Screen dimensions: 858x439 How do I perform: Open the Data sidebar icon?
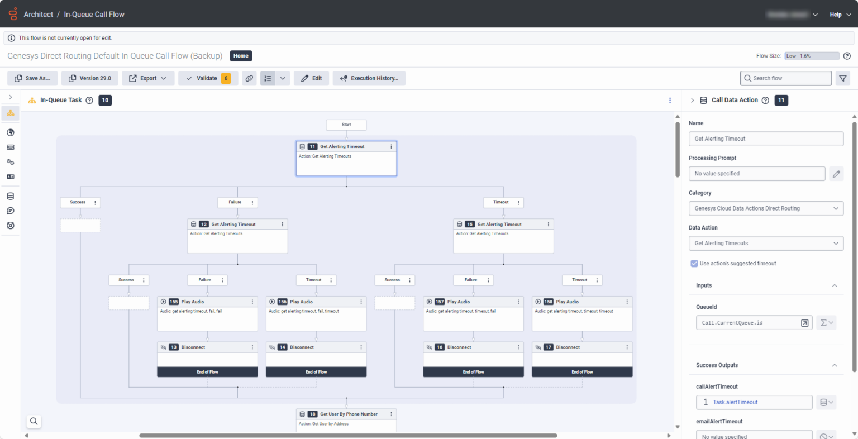click(10, 196)
